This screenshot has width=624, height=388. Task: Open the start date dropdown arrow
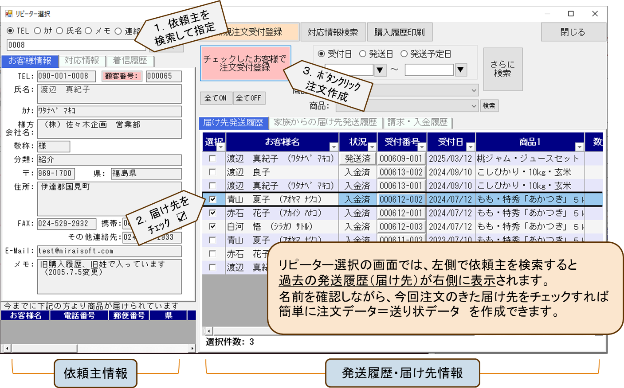coord(380,70)
